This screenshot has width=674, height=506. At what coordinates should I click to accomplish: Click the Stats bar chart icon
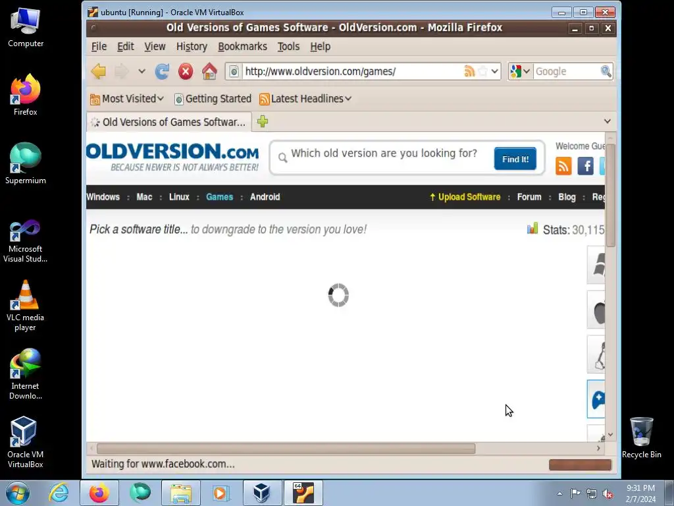[x=532, y=229]
